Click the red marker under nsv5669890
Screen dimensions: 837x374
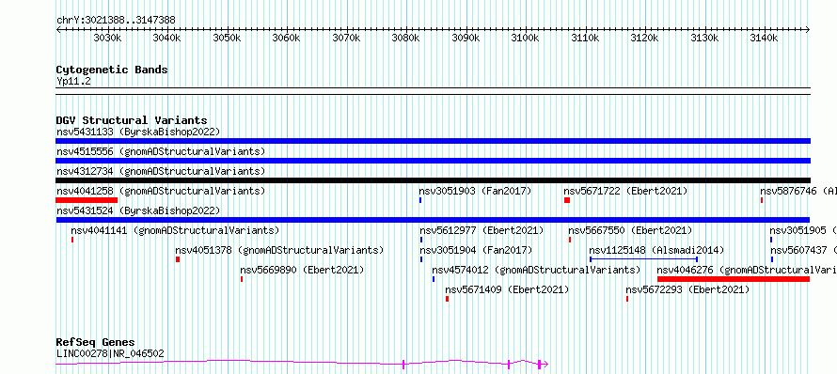[x=242, y=279]
